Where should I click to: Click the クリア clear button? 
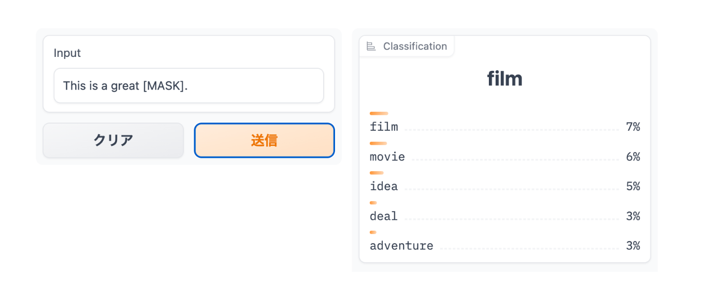(113, 140)
